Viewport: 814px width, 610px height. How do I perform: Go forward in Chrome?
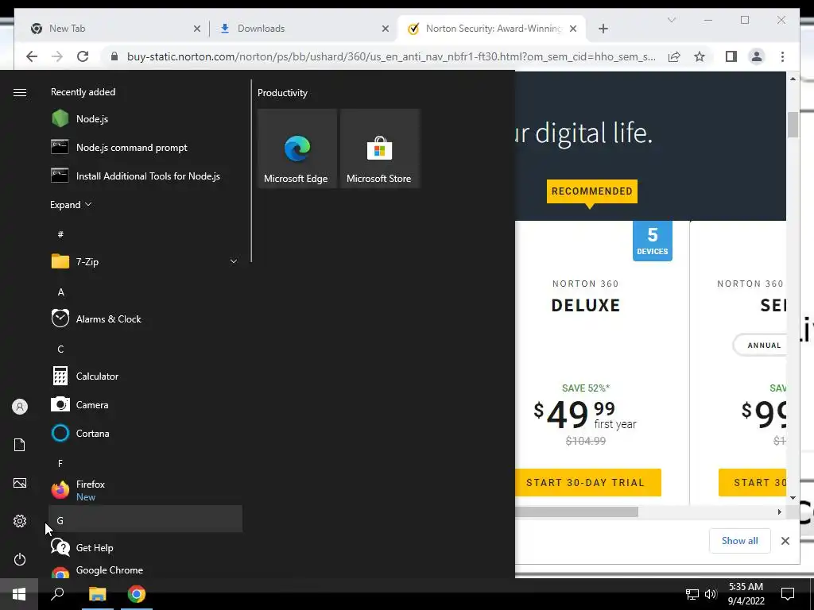coord(57,56)
